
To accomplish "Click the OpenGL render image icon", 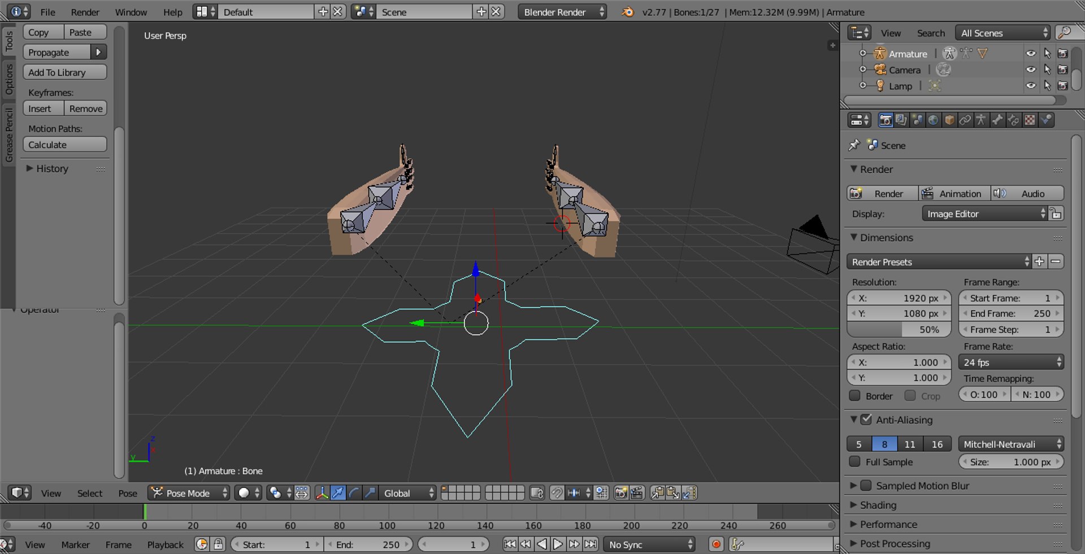I will (x=620, y=493).
